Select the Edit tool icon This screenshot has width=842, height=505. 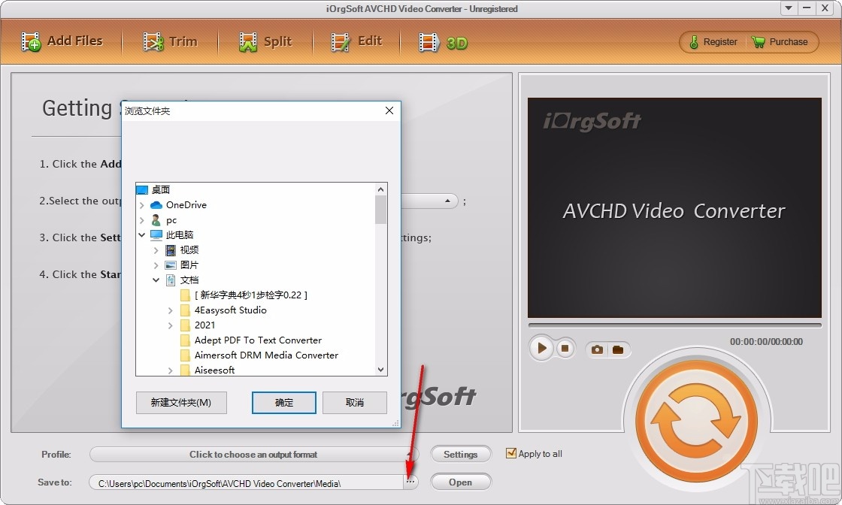(339, 41)
